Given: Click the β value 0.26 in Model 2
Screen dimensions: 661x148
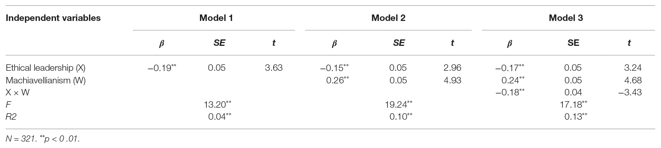Looking at the screenshot, I should pos(335,80).
